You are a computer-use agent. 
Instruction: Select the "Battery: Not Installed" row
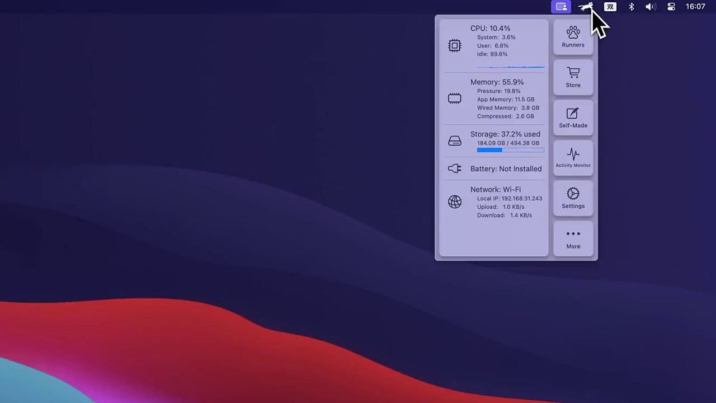click(506, 168)
